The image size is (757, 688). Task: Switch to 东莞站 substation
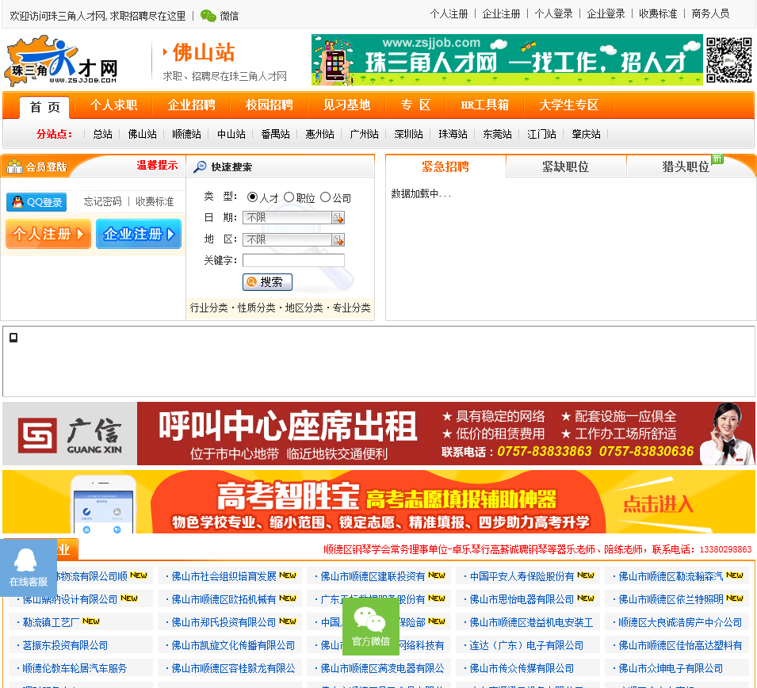(498, 134)
